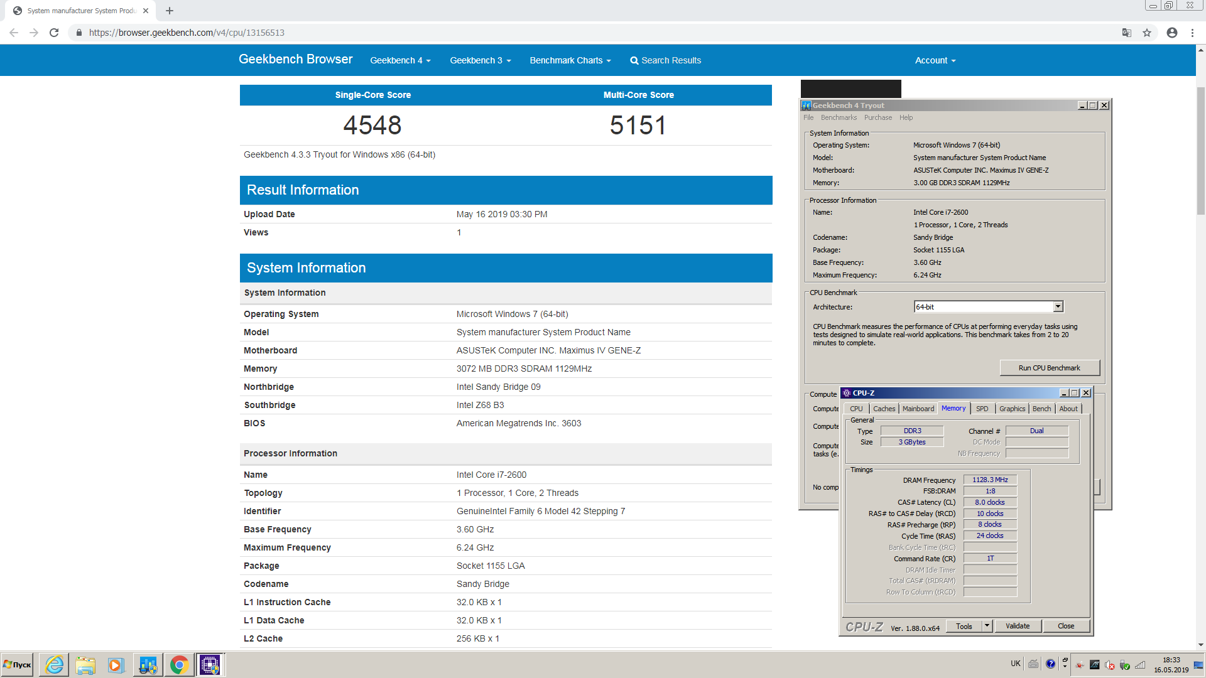Click the CAS# Latency 8.0 clocks value
1206x678 pixels.
click(x=990, y=502)
